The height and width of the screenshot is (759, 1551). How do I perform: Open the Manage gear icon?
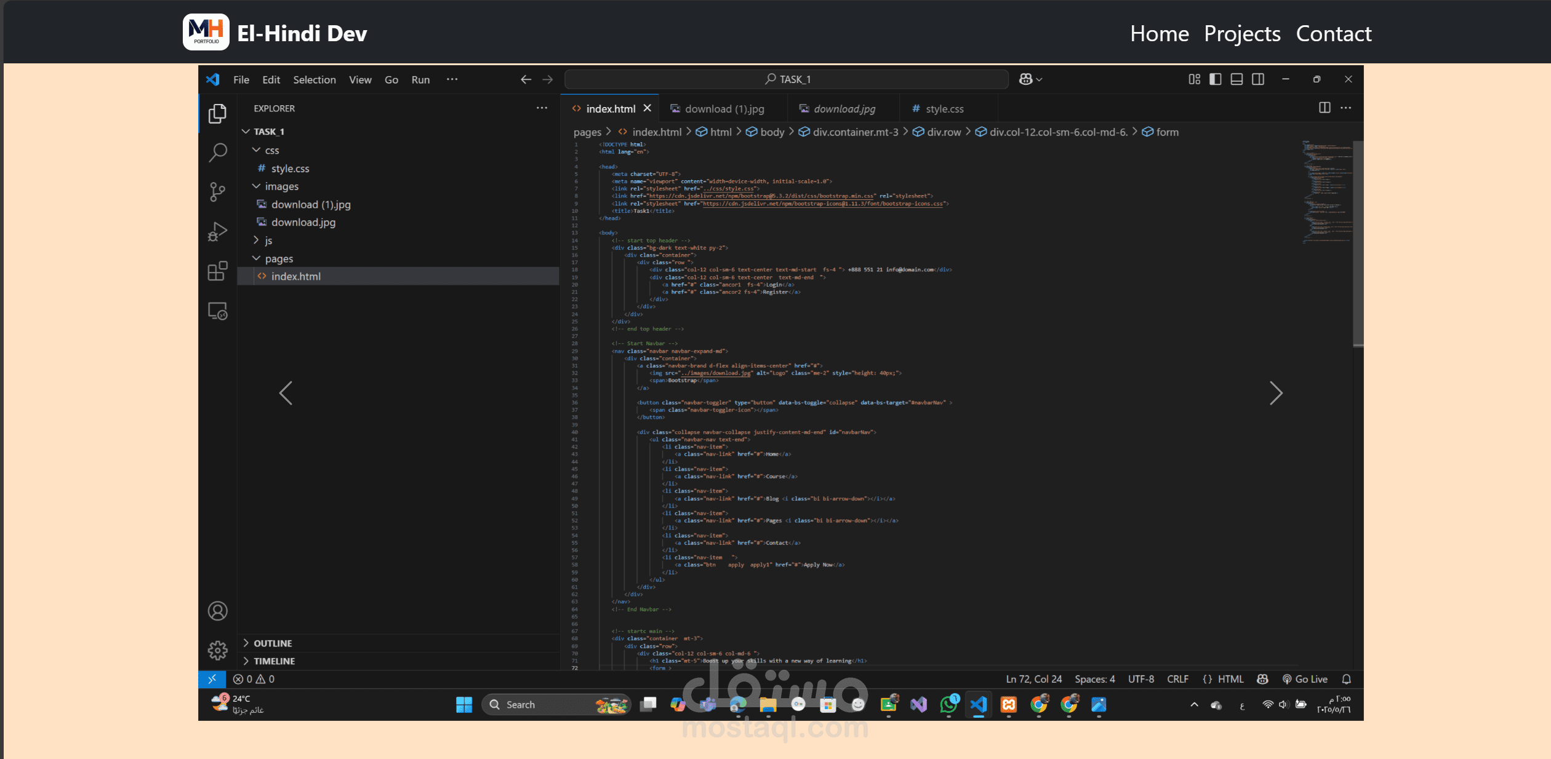217,650
